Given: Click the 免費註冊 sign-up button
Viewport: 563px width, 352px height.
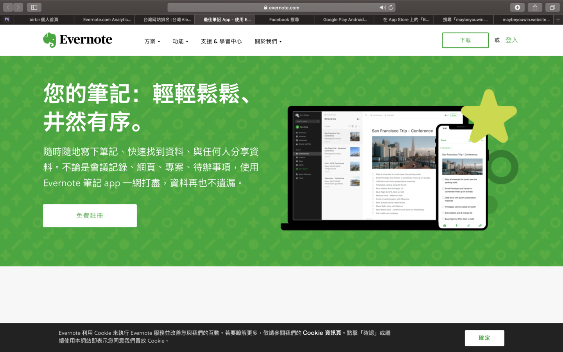Looking at the screenshot, I should pyautogui.click(x=90, y=216).
